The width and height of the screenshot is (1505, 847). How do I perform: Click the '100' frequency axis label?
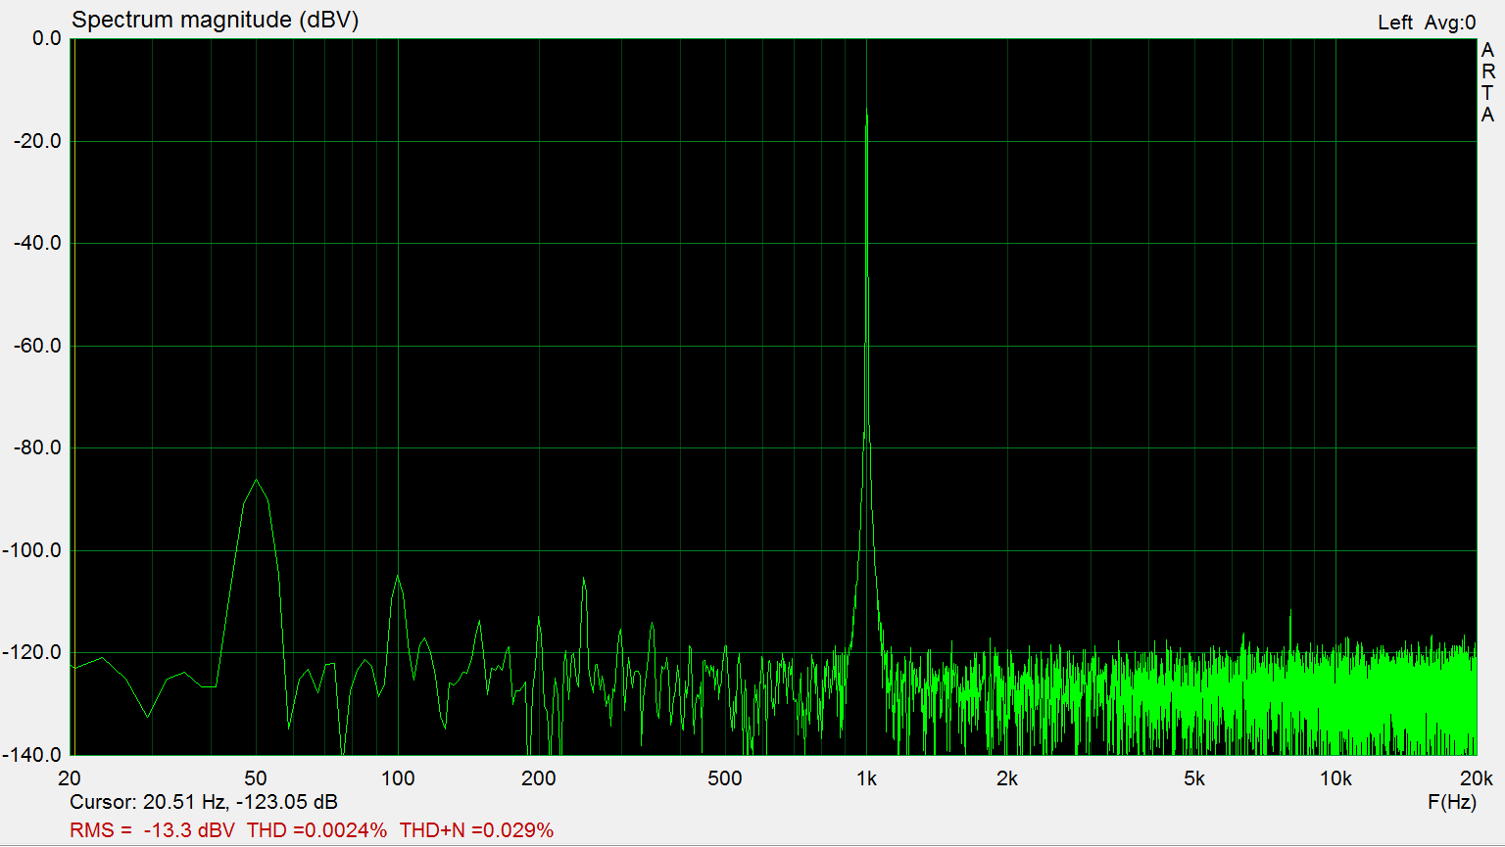398,778
